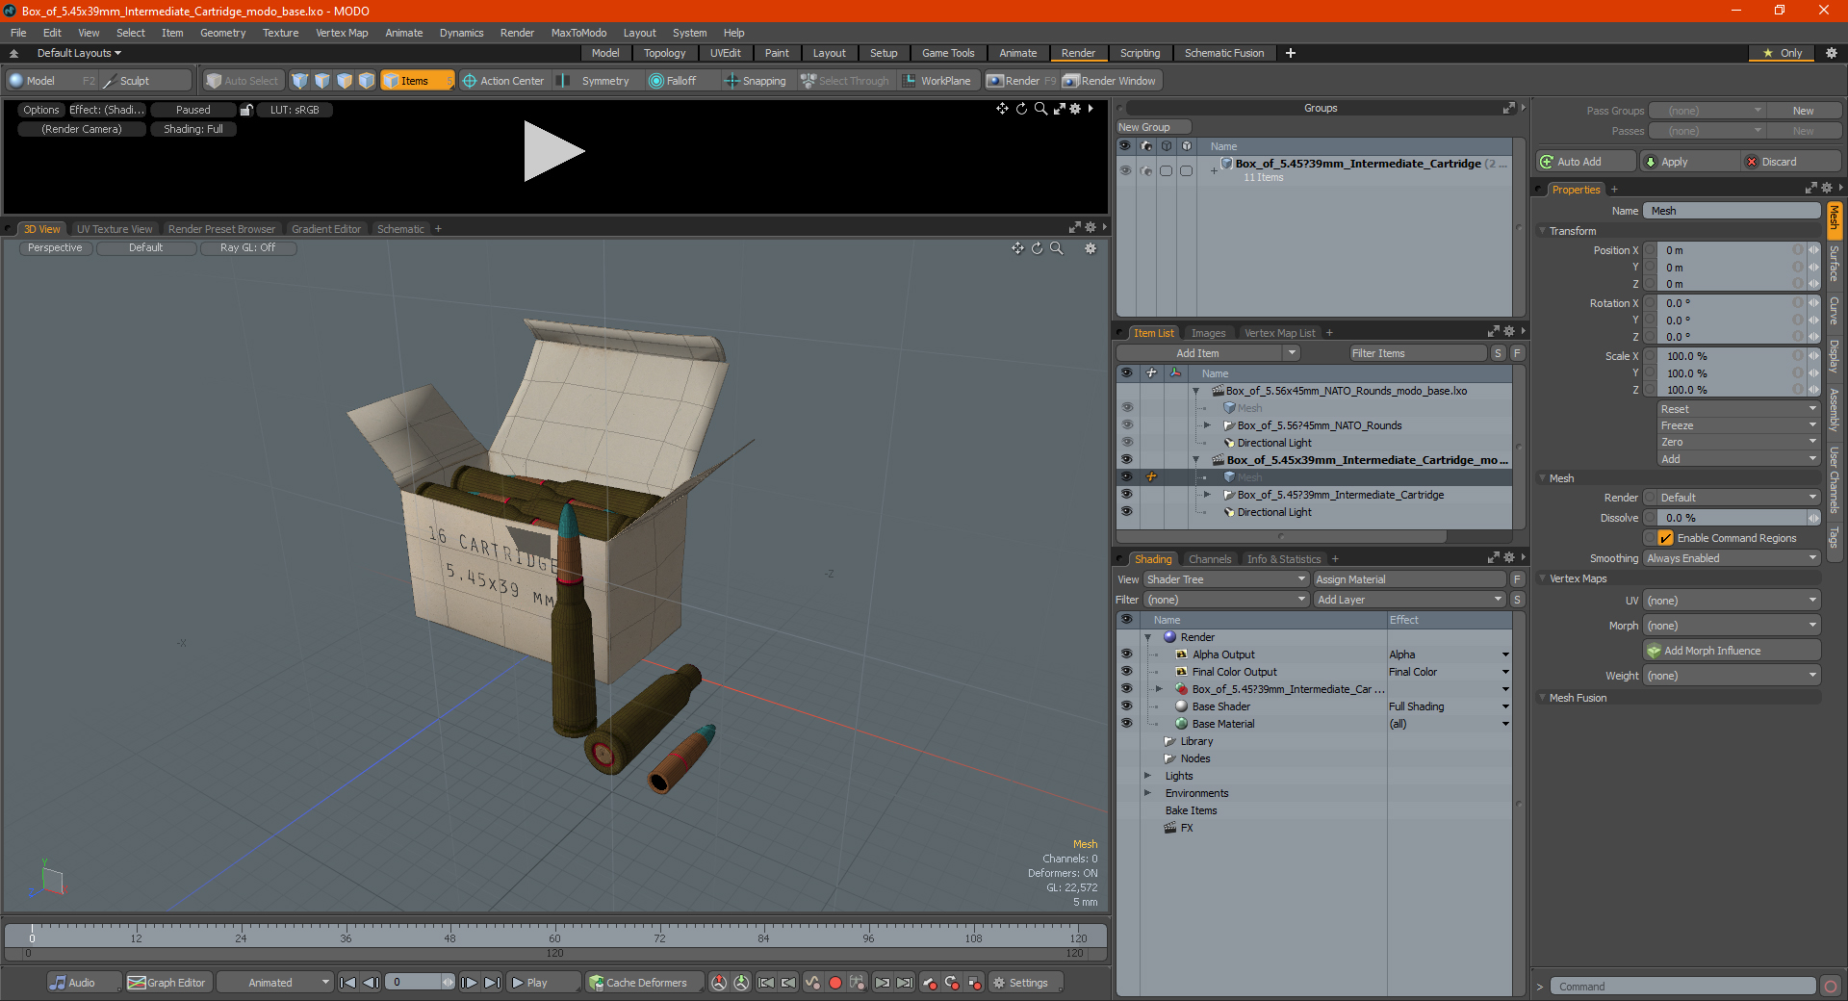The height and width of the screenshot is (1001, 1848).
Task: Open Default Layouts dropdown
Action: pyautogui.click(x=79, y=53)
